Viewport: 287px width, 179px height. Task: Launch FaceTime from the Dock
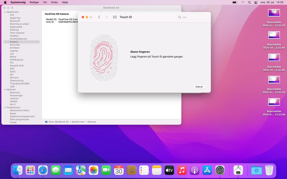pos(106,170)
